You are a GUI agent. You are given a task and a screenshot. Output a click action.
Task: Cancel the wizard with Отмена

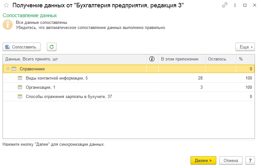pyautogui.click(x=231, y=160)
